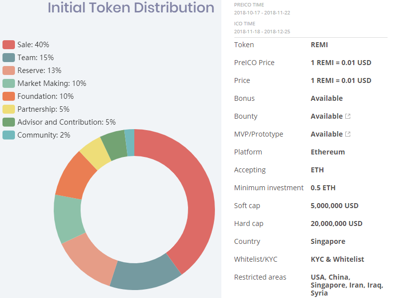Click the Team 15% legend color swatch
The image size is (398, 298).
pos(8,58)
